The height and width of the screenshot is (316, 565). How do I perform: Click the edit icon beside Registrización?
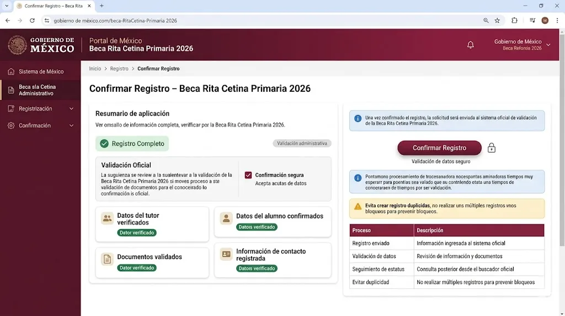point(11,109)
